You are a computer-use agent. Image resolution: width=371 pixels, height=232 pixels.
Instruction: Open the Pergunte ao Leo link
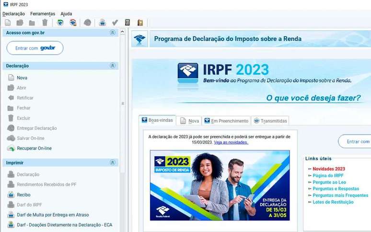coord(329,182)
